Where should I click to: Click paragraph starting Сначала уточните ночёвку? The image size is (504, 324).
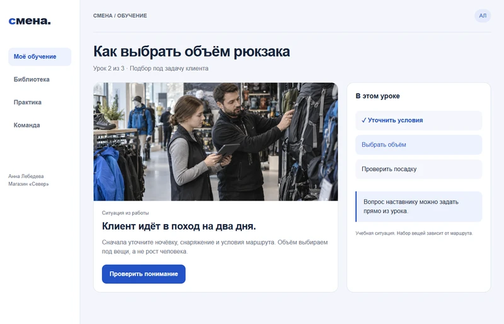(215, 247)
